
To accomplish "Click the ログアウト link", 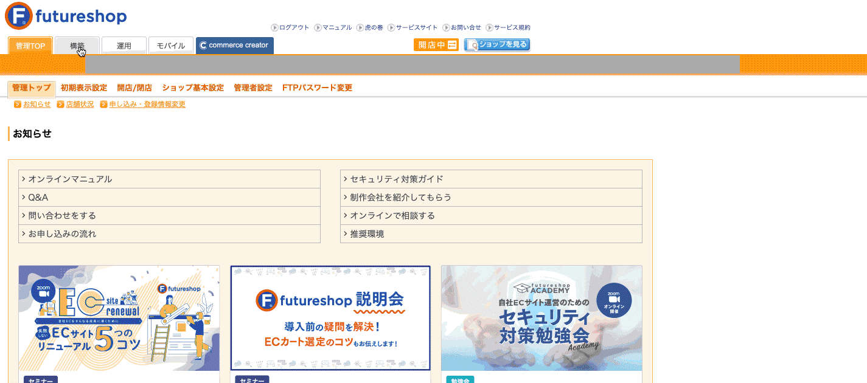I will 294,27.
